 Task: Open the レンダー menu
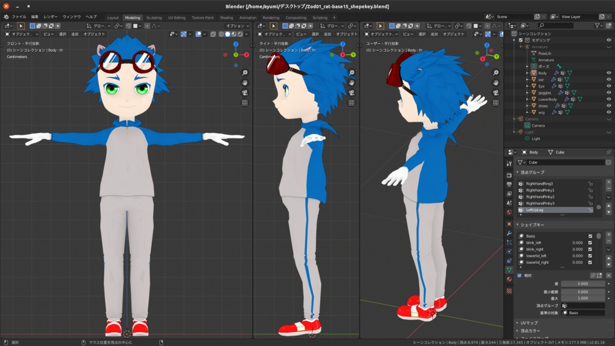pos(49,18)
